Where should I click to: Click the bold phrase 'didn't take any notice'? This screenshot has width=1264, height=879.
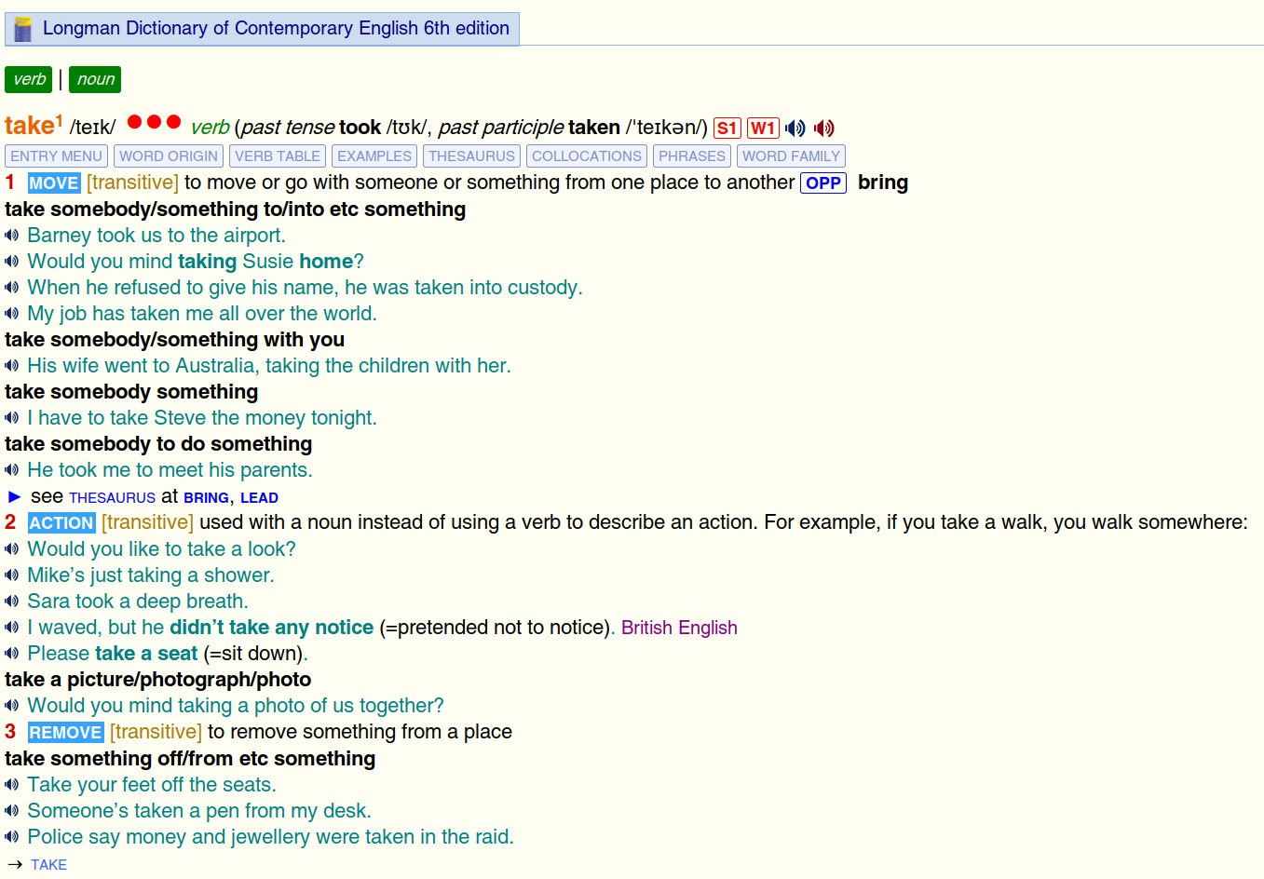click(271, 628)
